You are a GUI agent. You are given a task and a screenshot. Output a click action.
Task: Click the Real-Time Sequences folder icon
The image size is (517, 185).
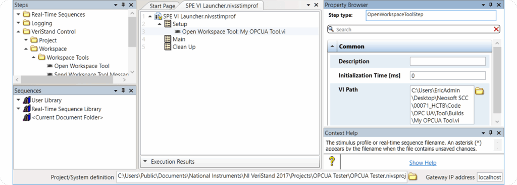26,15
